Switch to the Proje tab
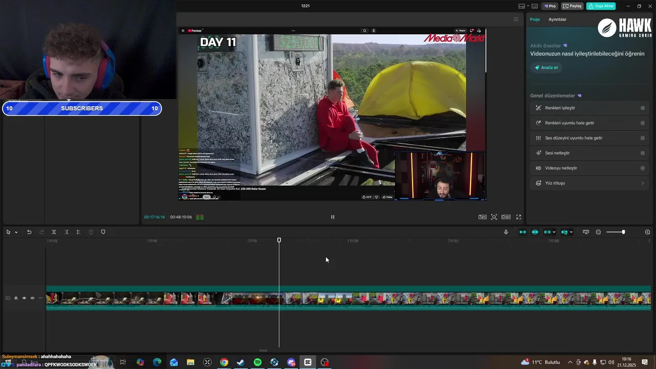656x369 pixels. (x=535, y=19)
